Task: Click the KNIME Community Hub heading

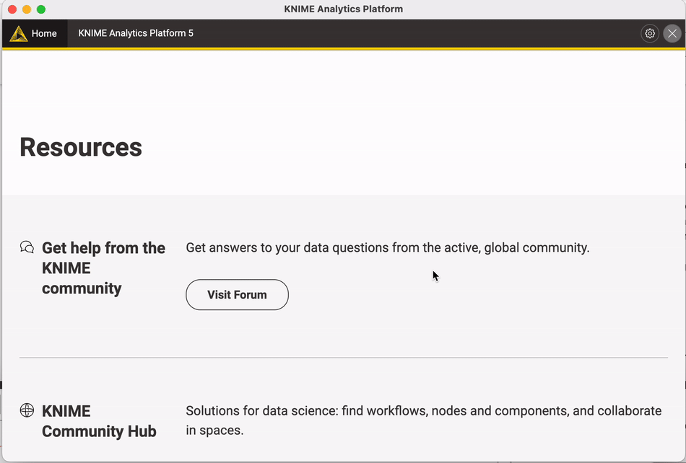Action: click(x=100, y=421)
